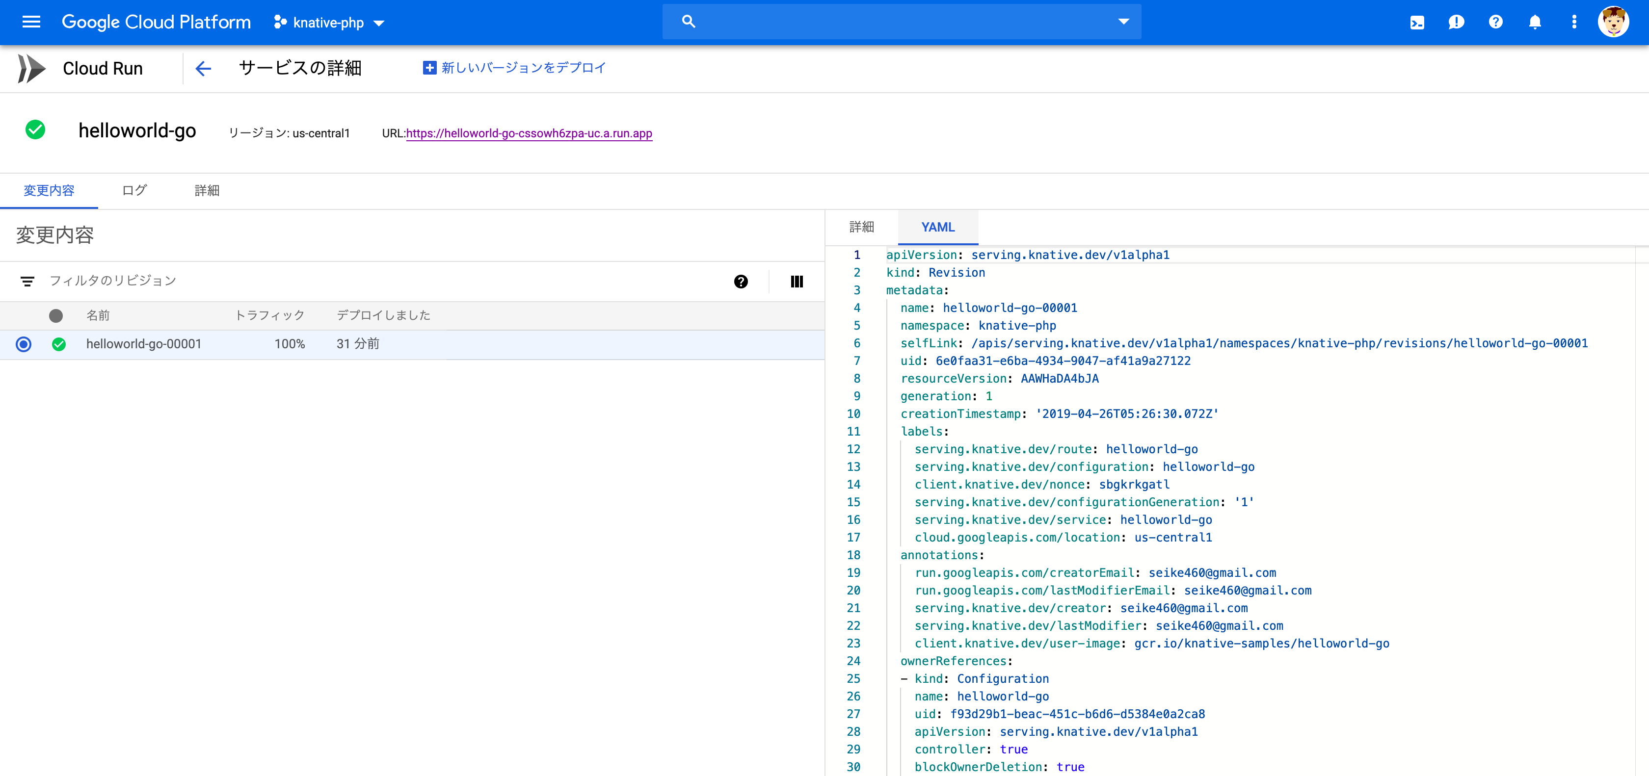Switch to revision panel 詳細 tab

(862, 227)
